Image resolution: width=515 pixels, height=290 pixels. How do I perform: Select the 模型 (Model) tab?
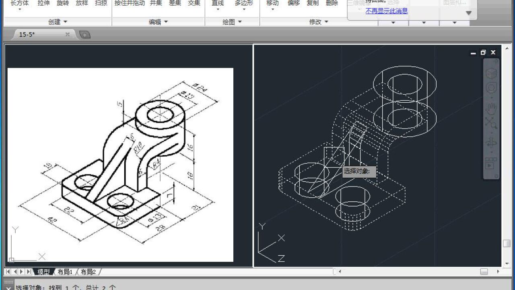44,271
